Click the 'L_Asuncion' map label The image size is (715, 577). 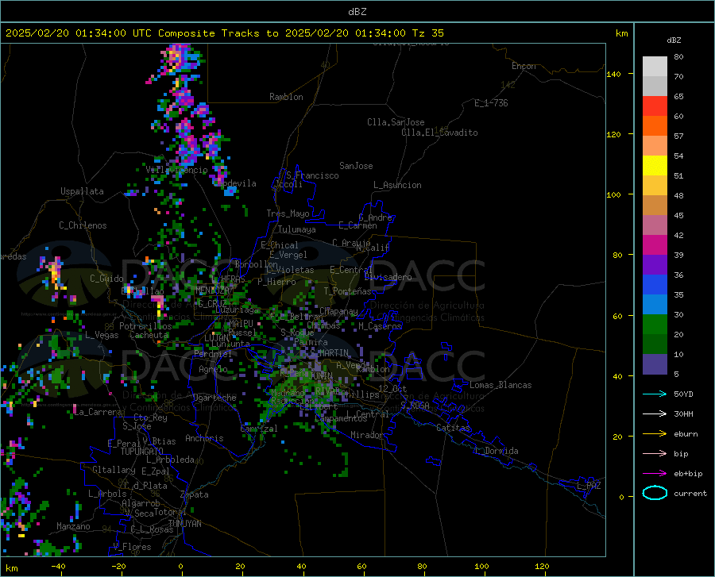tap(397, 185)
